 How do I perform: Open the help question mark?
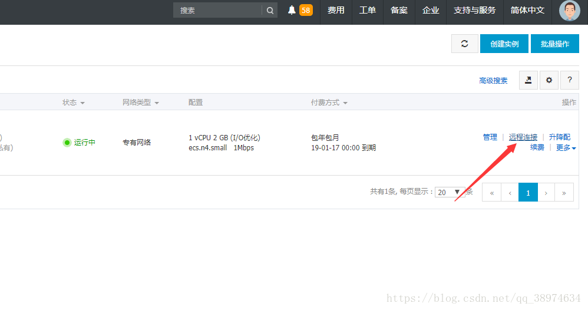click(x=570, y=80)
